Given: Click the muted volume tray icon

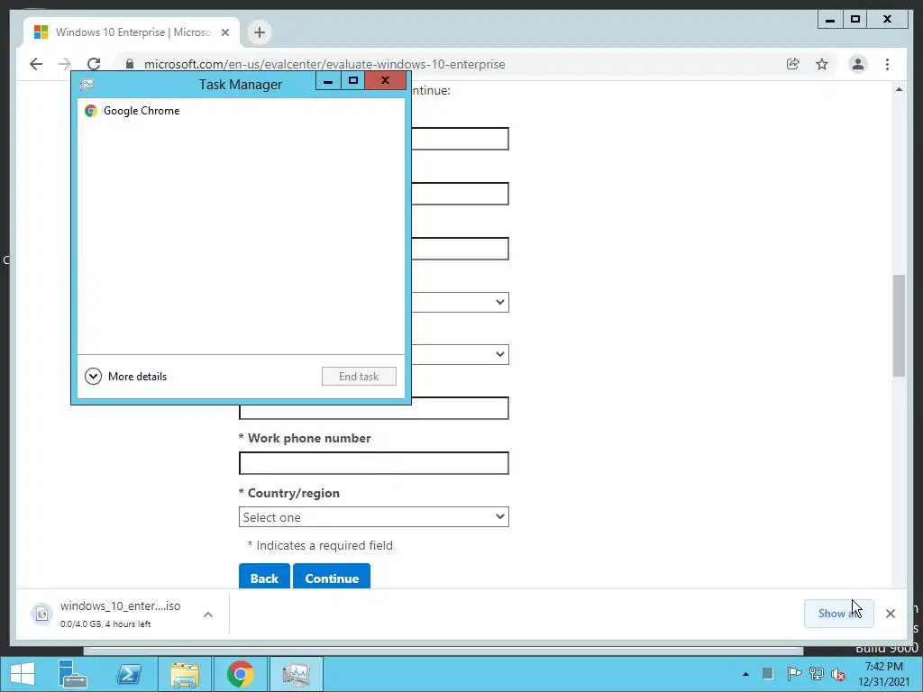Looking at the screenshot, I should tap(837, 674).
